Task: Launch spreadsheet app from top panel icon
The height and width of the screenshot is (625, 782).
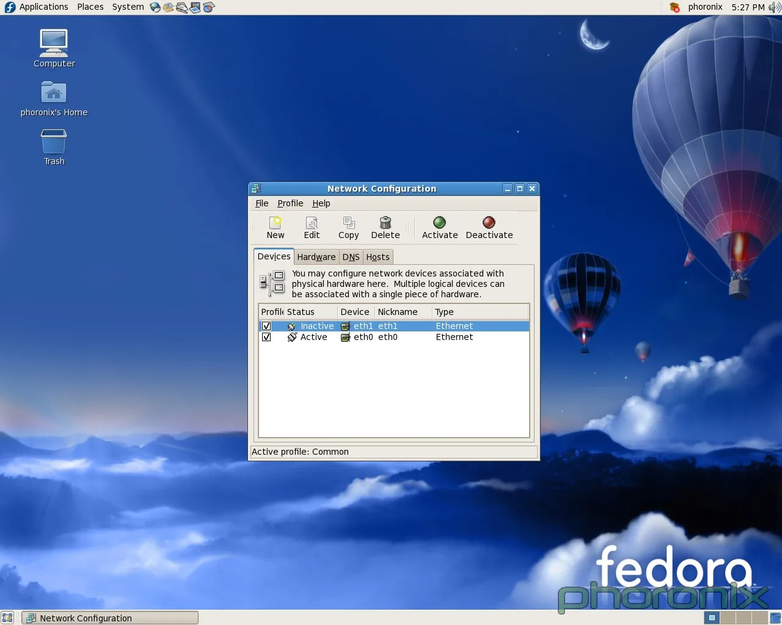Action: (x=209, y=7)
